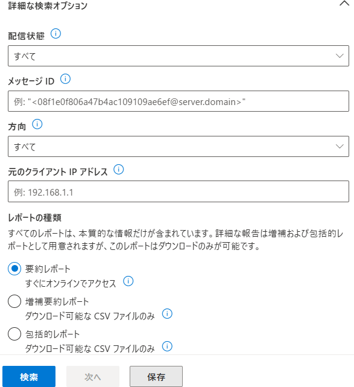Click the 検索 button
Screen dimensions: 354x387
click(29, 377)
